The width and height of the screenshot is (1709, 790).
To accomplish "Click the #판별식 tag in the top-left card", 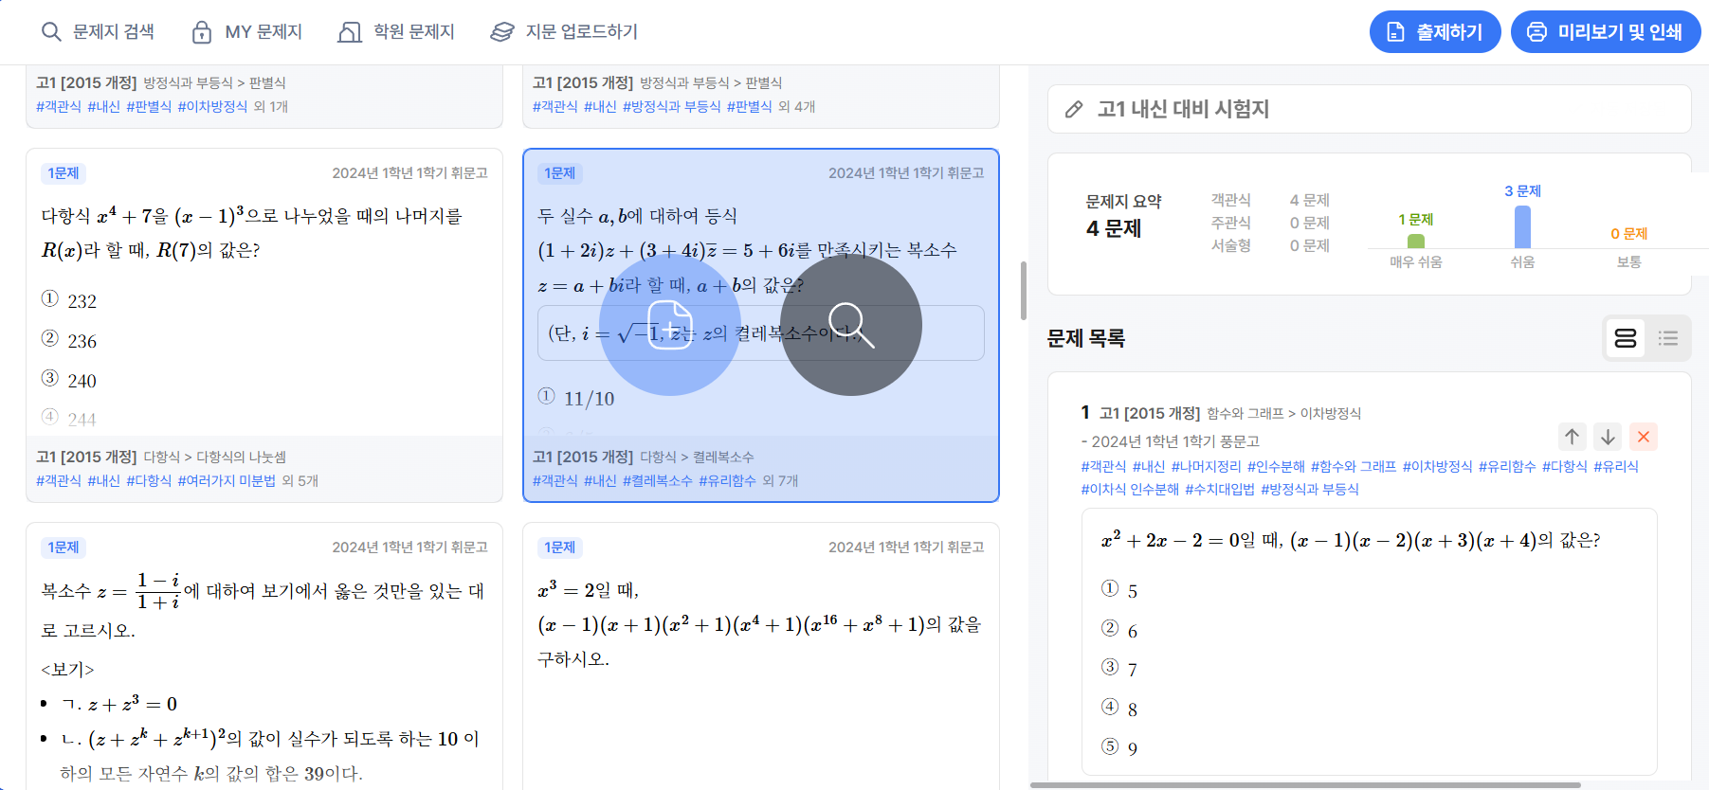I will pyautogui.click(x=149, y=107).
